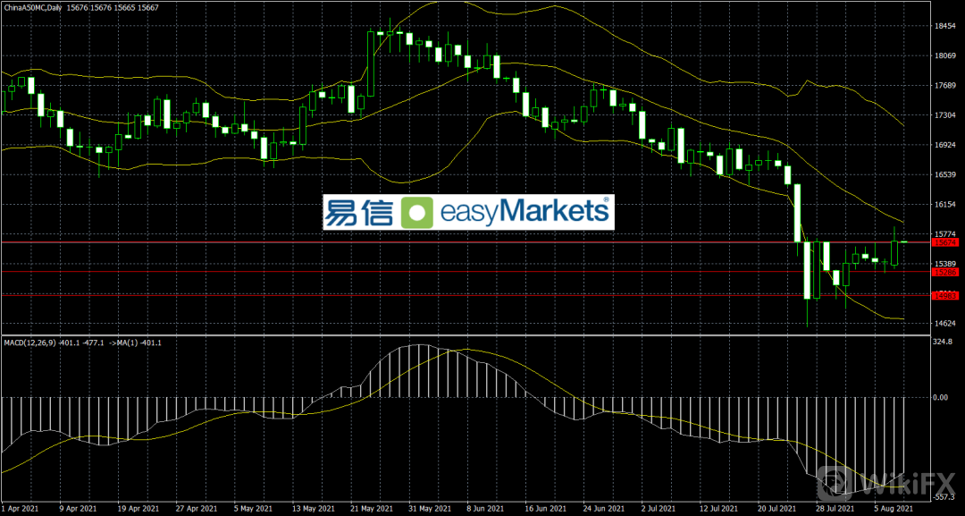Click the 16924 price axis label
Viewport: 965px width, 516px height.
click(944, 145)
